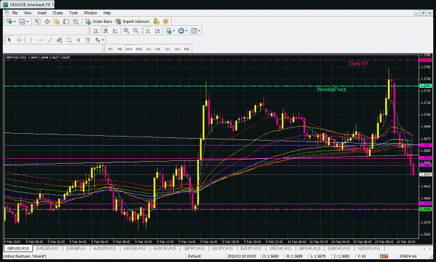Switch chart to Bar Chart mode

pos(96,31)
